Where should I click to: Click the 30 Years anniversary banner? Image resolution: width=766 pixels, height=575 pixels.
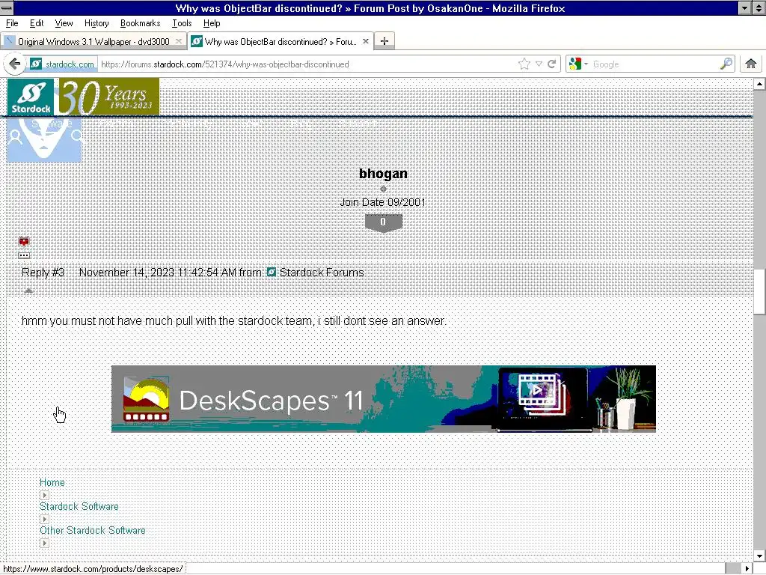[x=109, y=97]
